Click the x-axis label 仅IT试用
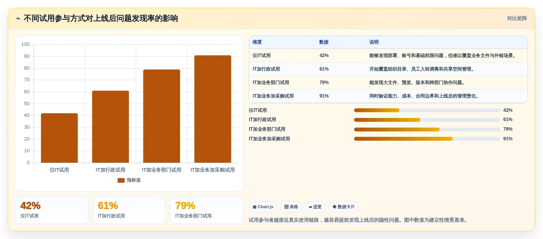The height and width of the screenshot is (239, 543). (59, 170)
